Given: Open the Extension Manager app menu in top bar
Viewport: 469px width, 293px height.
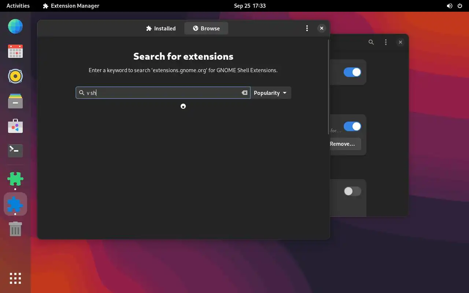Looking at the screenshot, I should (71, 5).
